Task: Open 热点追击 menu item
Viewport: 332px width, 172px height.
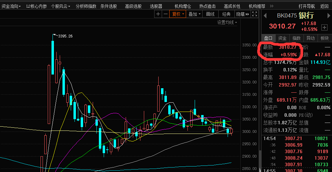Action: click(x=207, y=7)
